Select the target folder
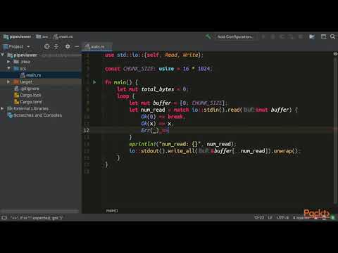338x253 pixels. 41,82
